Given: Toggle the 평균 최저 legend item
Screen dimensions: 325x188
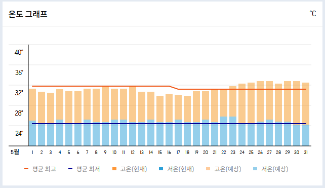Looking at the screenshot, I should click(84, 169).
